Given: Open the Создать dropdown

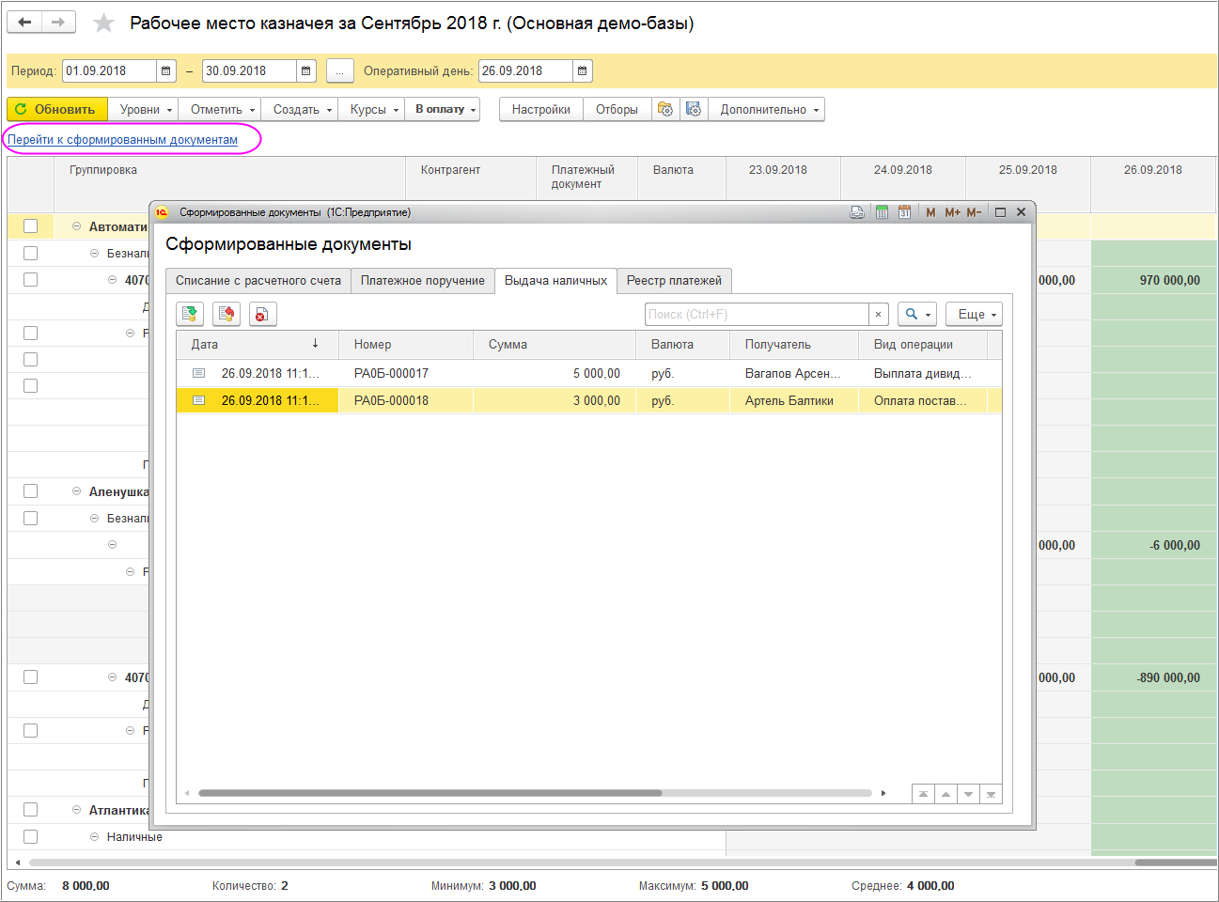Looking at the screenshot, I should click(300, 109).
